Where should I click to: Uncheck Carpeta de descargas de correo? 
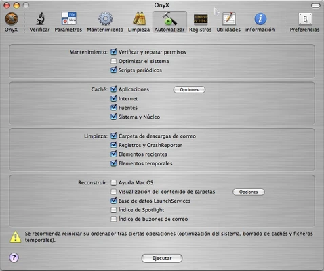pyautogui.click(x=114, y=136)
